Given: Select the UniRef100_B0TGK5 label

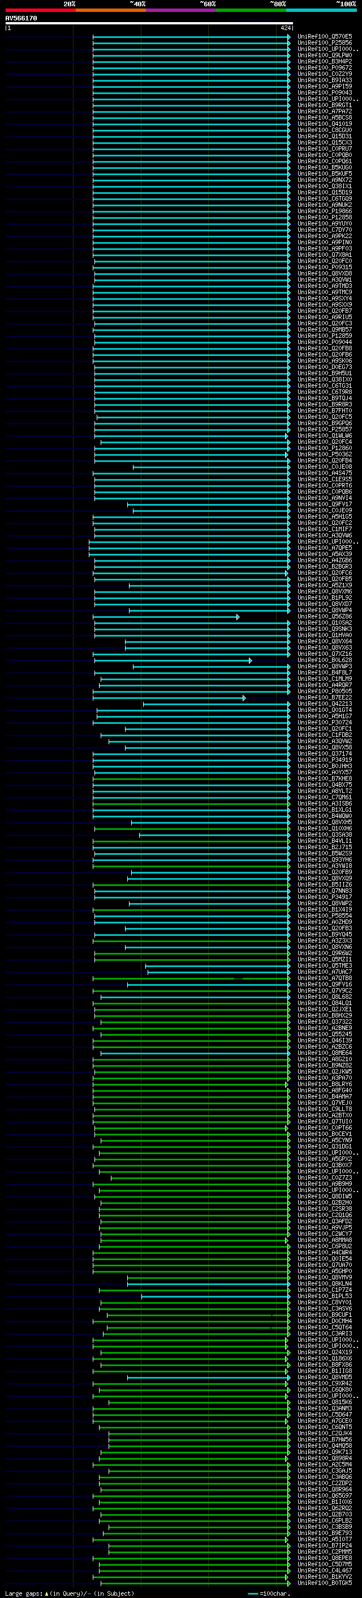Looking at the screenshot, I should [325, 1583].
